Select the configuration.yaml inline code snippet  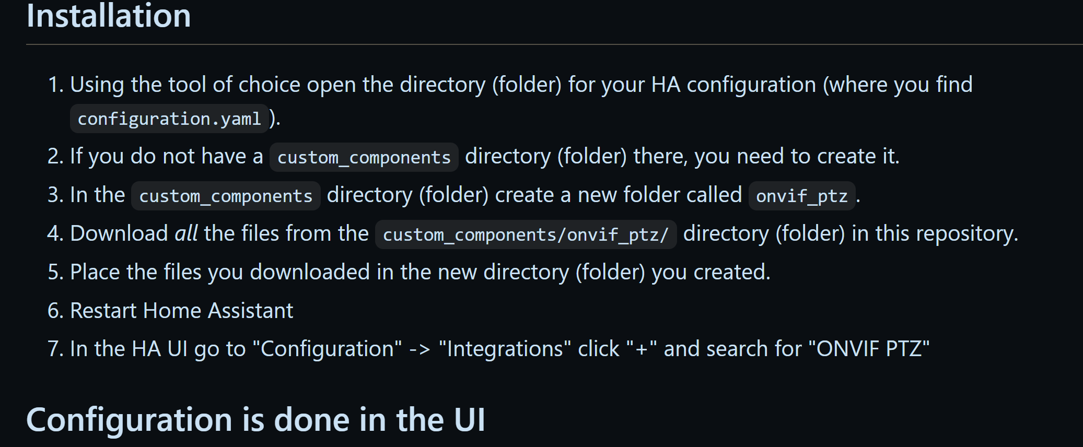[169, 119]
